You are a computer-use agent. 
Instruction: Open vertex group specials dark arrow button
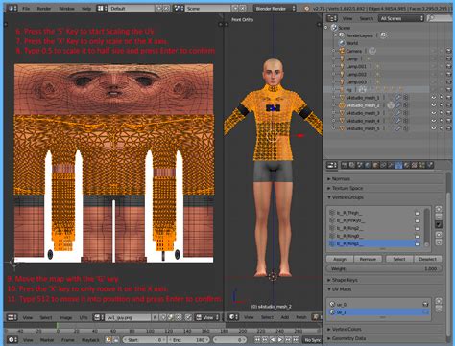pos(439,224)
